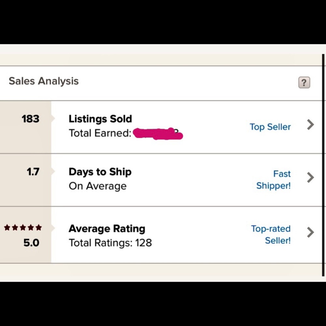Click the vertical scrollbar on right edge
Screen dimensions: 326x326
323,163
